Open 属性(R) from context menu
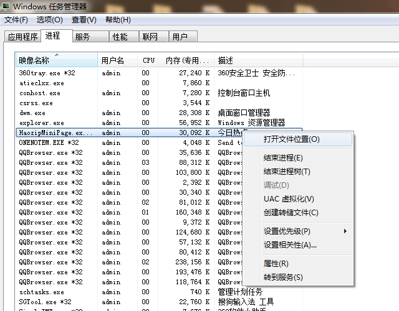Image resolution: width=399 pixels, height=311 pixels. click(276, 264)
